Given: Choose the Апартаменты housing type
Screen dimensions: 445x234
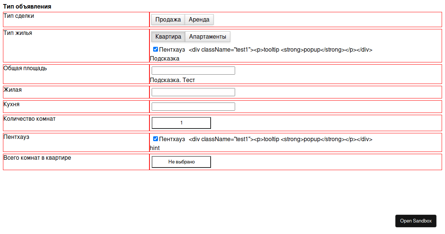Looking at the screenshot, I should (208, 37).
